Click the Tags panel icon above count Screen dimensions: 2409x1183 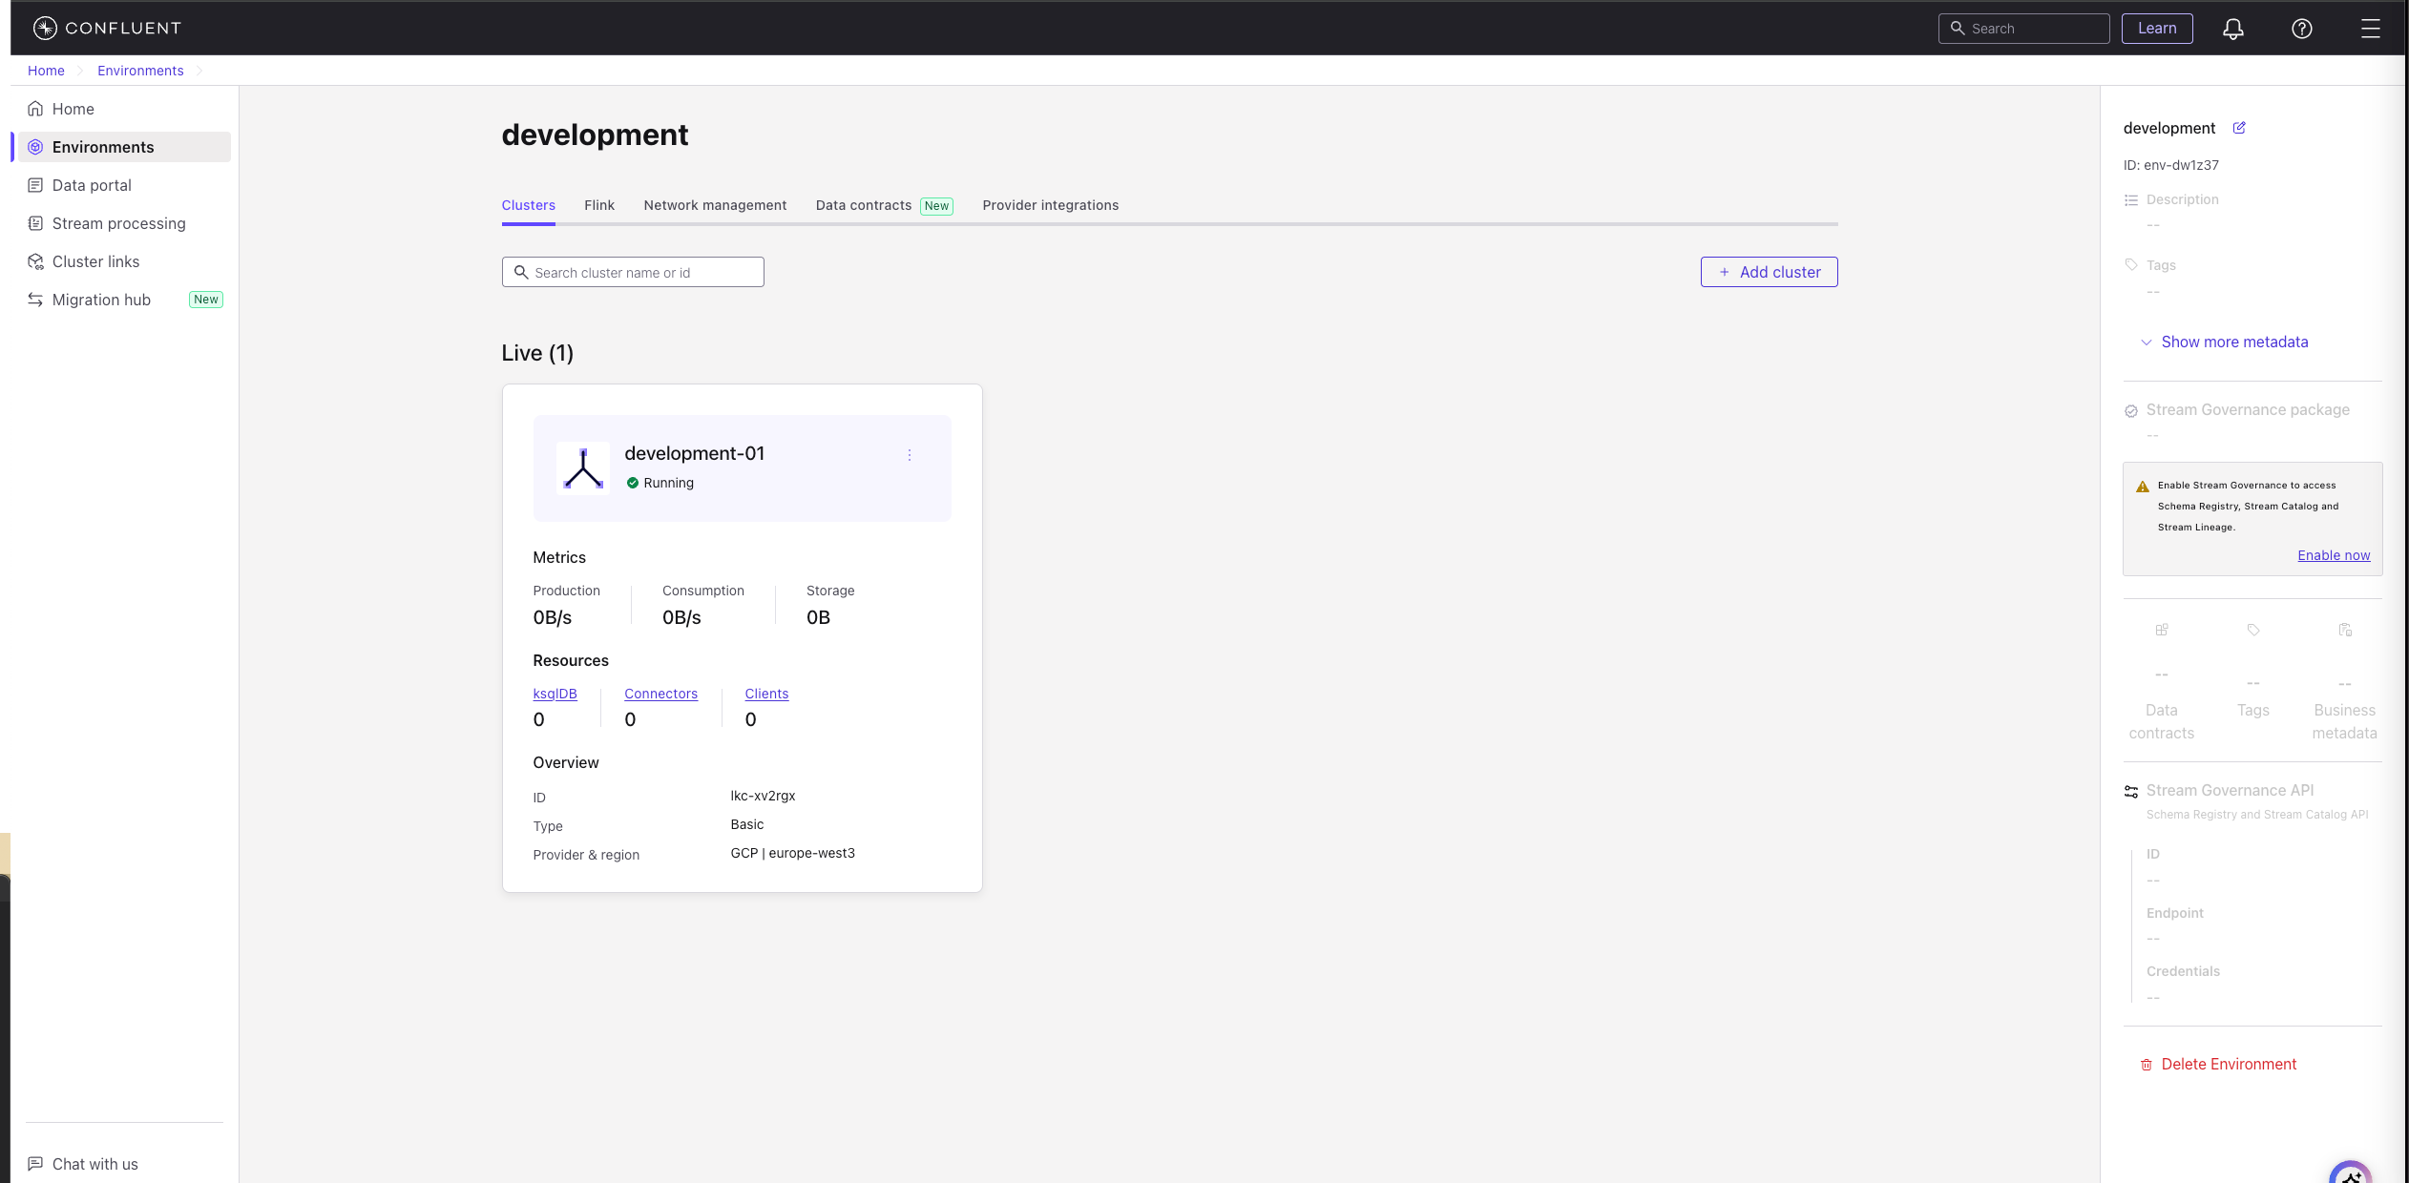(x=2252, y=630)
